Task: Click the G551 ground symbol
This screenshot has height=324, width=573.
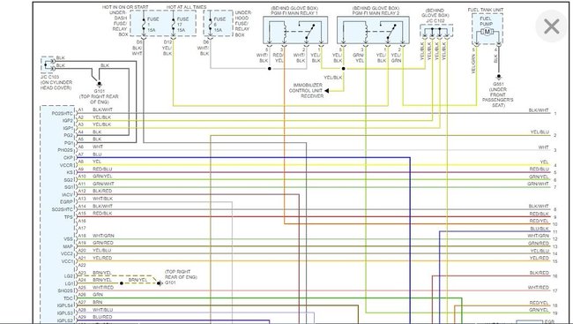Action: pos(498,77)
